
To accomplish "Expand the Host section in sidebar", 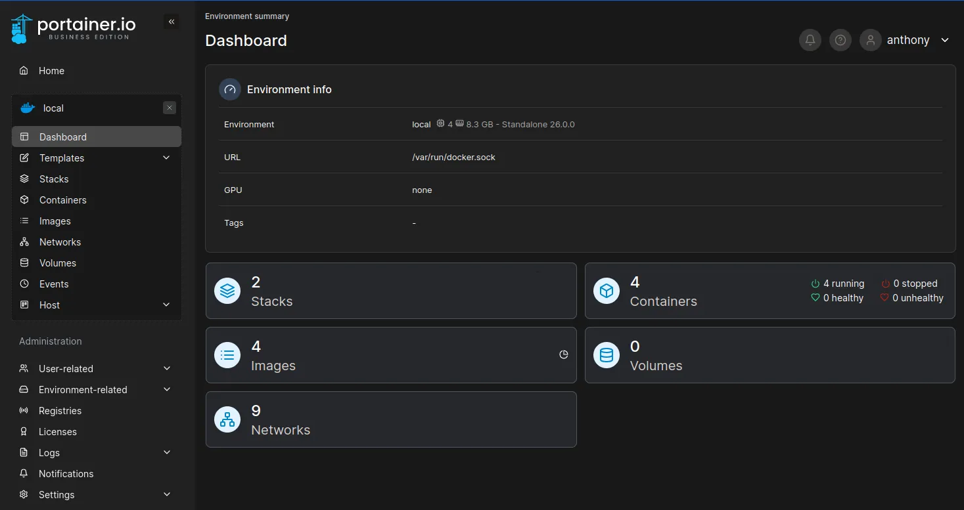I will coord(166,305).
